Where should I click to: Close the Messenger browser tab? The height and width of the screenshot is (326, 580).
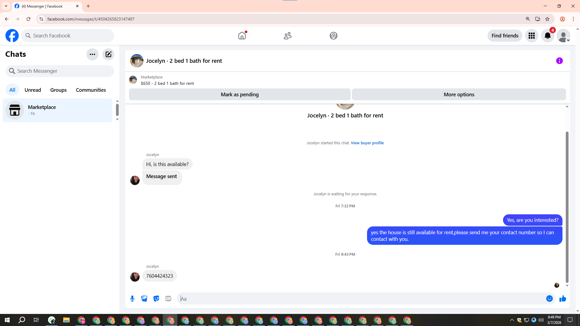coord(77,6)
